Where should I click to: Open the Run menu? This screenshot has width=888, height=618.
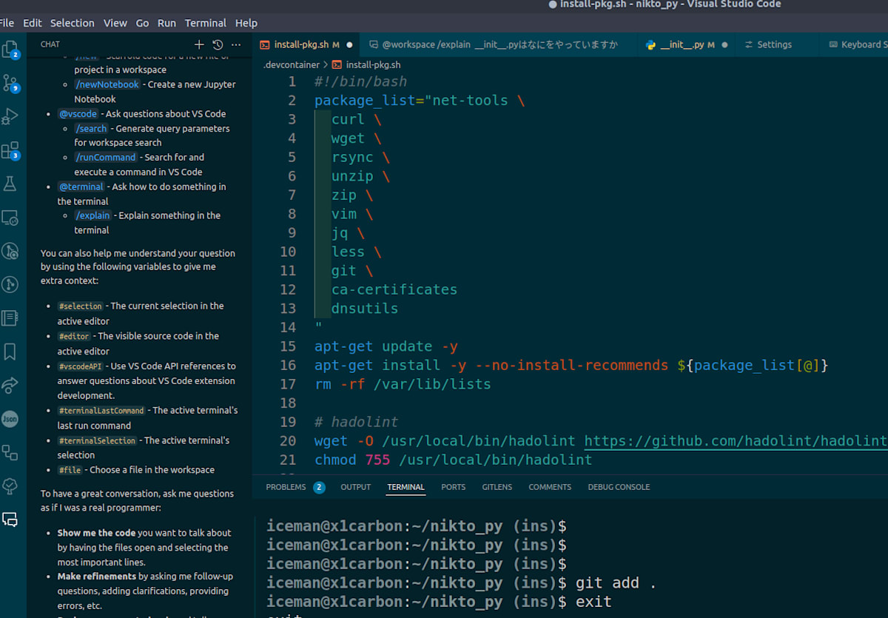(x=167, y=23)
